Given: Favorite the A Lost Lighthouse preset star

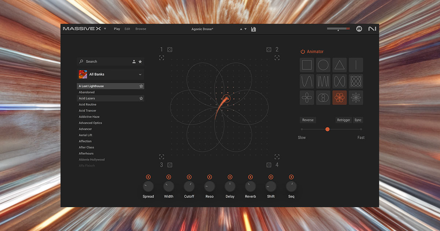Looking at the screenshot, I should 141,86.
